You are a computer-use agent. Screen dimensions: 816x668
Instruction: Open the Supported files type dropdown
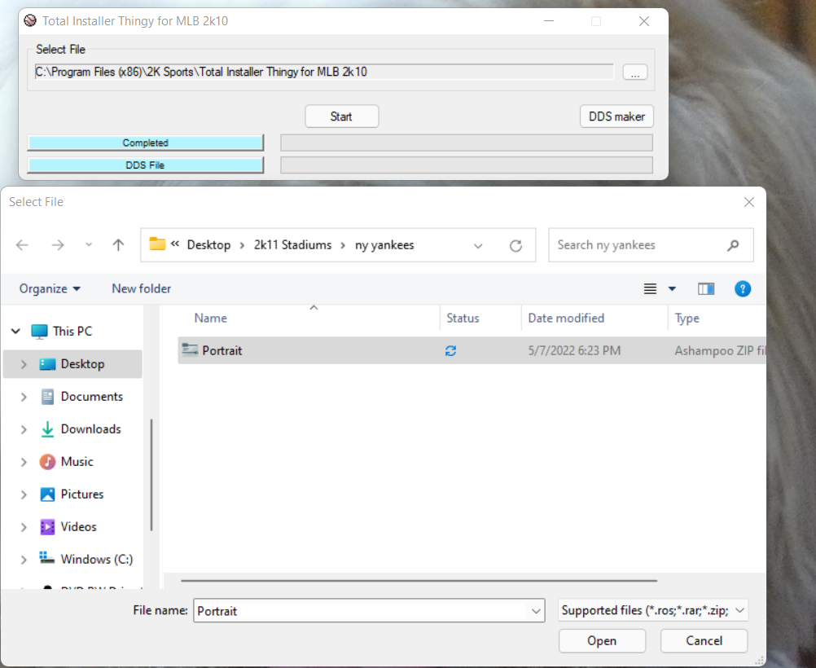coord(652,610)
